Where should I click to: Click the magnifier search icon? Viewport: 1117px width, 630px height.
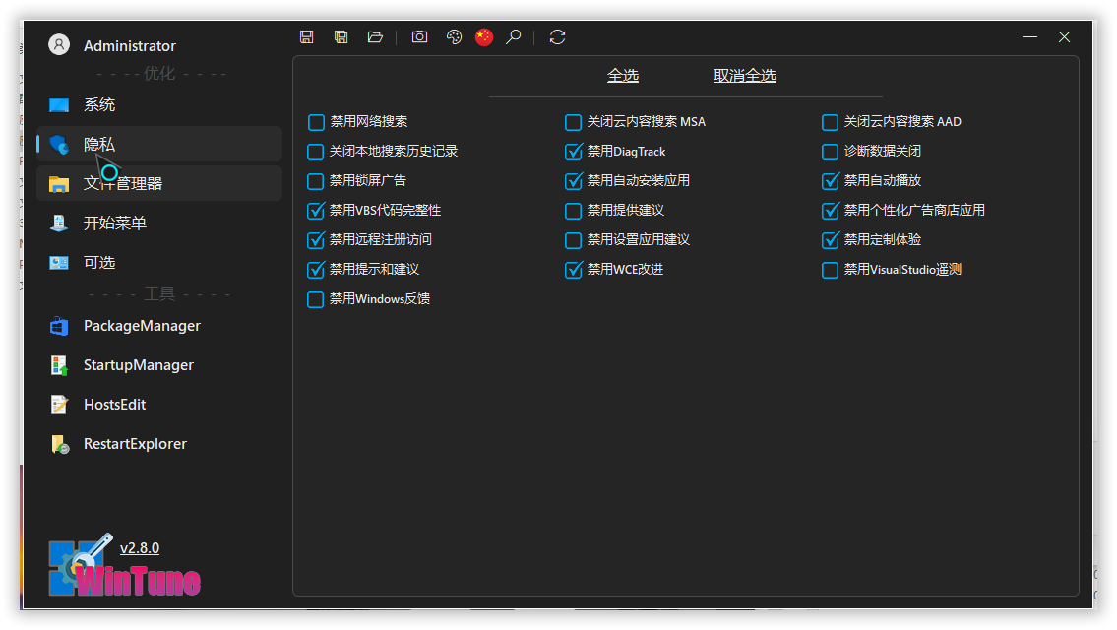click(x=513, y=37)
